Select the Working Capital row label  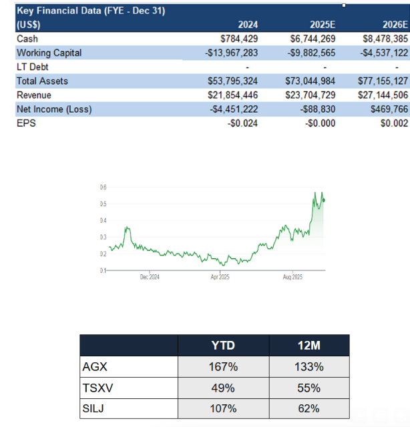pos(50,53)
